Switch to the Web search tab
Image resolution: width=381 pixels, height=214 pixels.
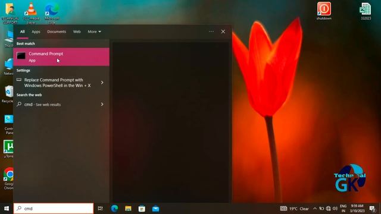[x=77, y=32]
